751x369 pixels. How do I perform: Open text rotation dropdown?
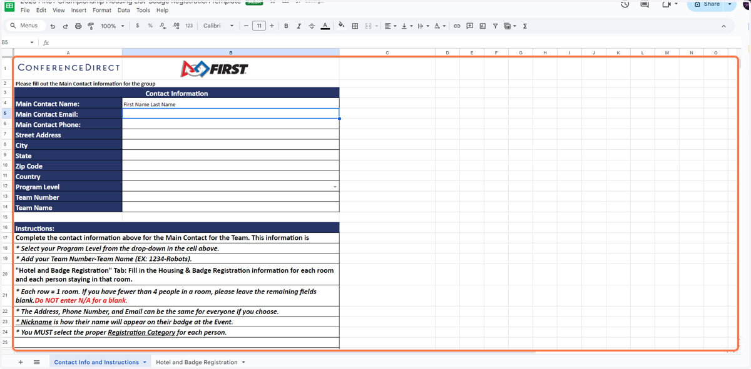point(440,26)
